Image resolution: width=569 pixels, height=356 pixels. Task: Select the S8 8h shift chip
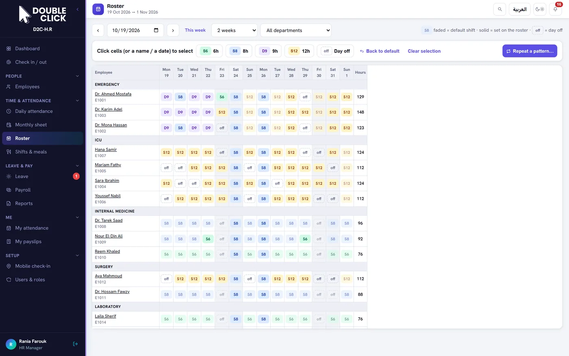(239, 51)
